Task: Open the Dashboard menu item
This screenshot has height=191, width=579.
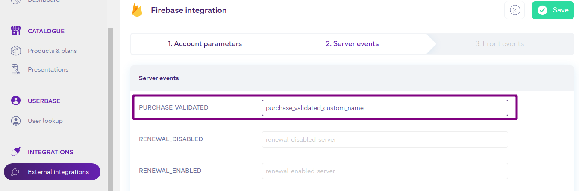Action: [x=44, y=1]
